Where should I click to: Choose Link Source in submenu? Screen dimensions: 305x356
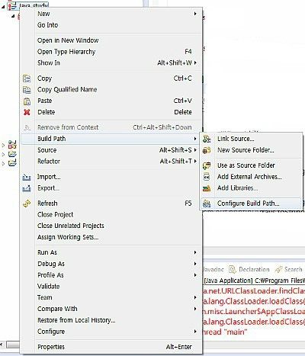tap(236, 139)
